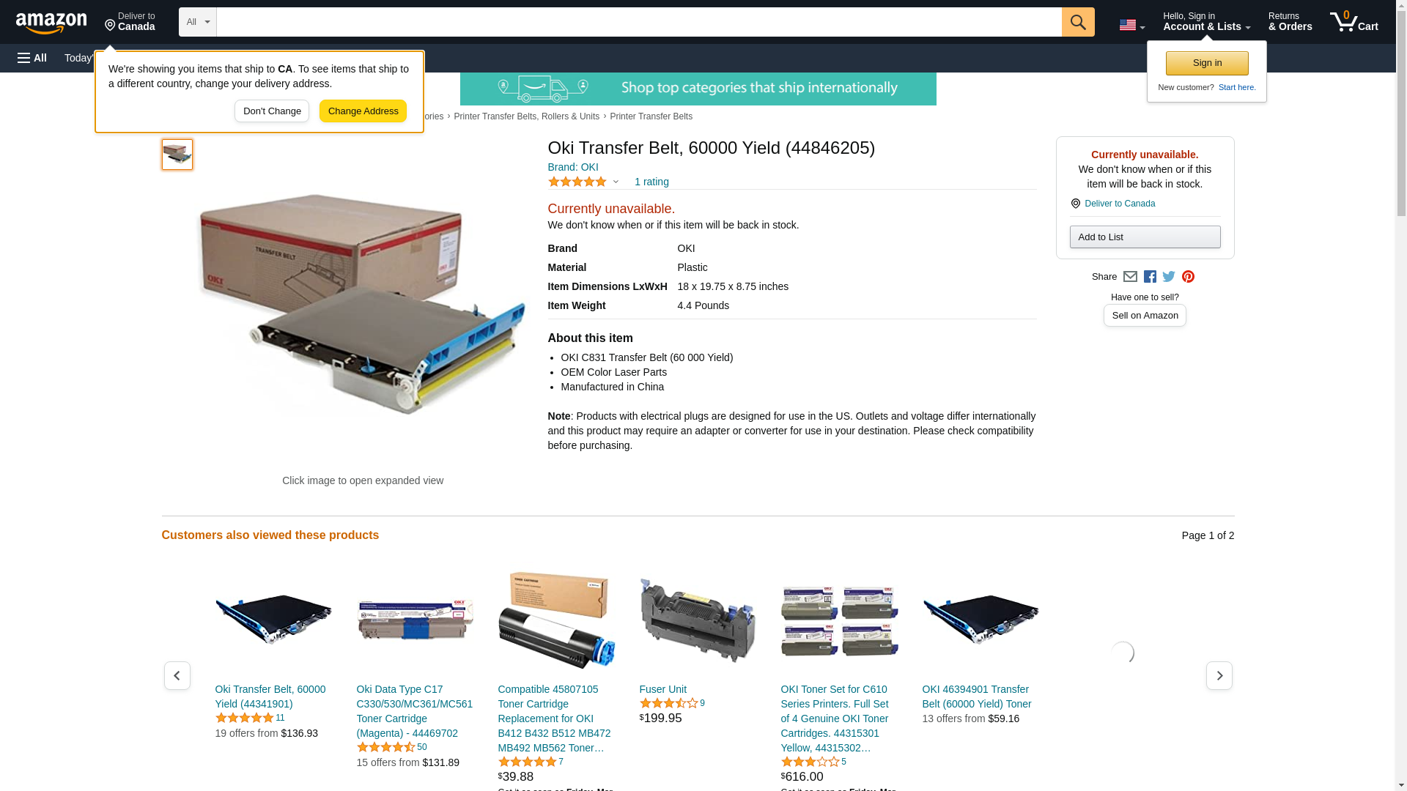Open the country flag language selector
Image resolution: width=1407 pixels, height=791 pixels.
pyautogui.click(x=1131, y=25)
